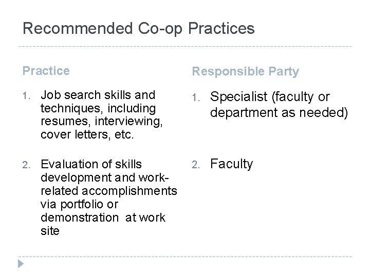This screenshot has width=370, height=277.
Task: Select the Job search skills list item
Action: coord(101,115)
